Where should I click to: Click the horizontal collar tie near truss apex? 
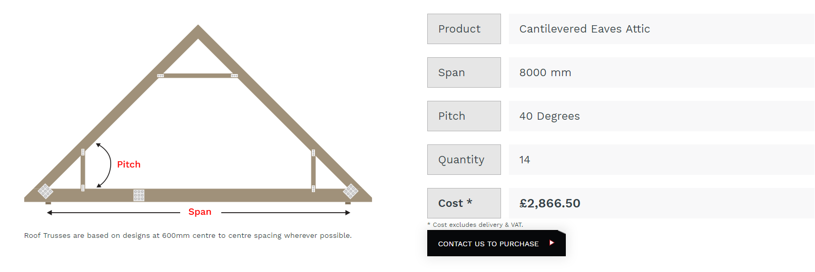click(198, 76)
